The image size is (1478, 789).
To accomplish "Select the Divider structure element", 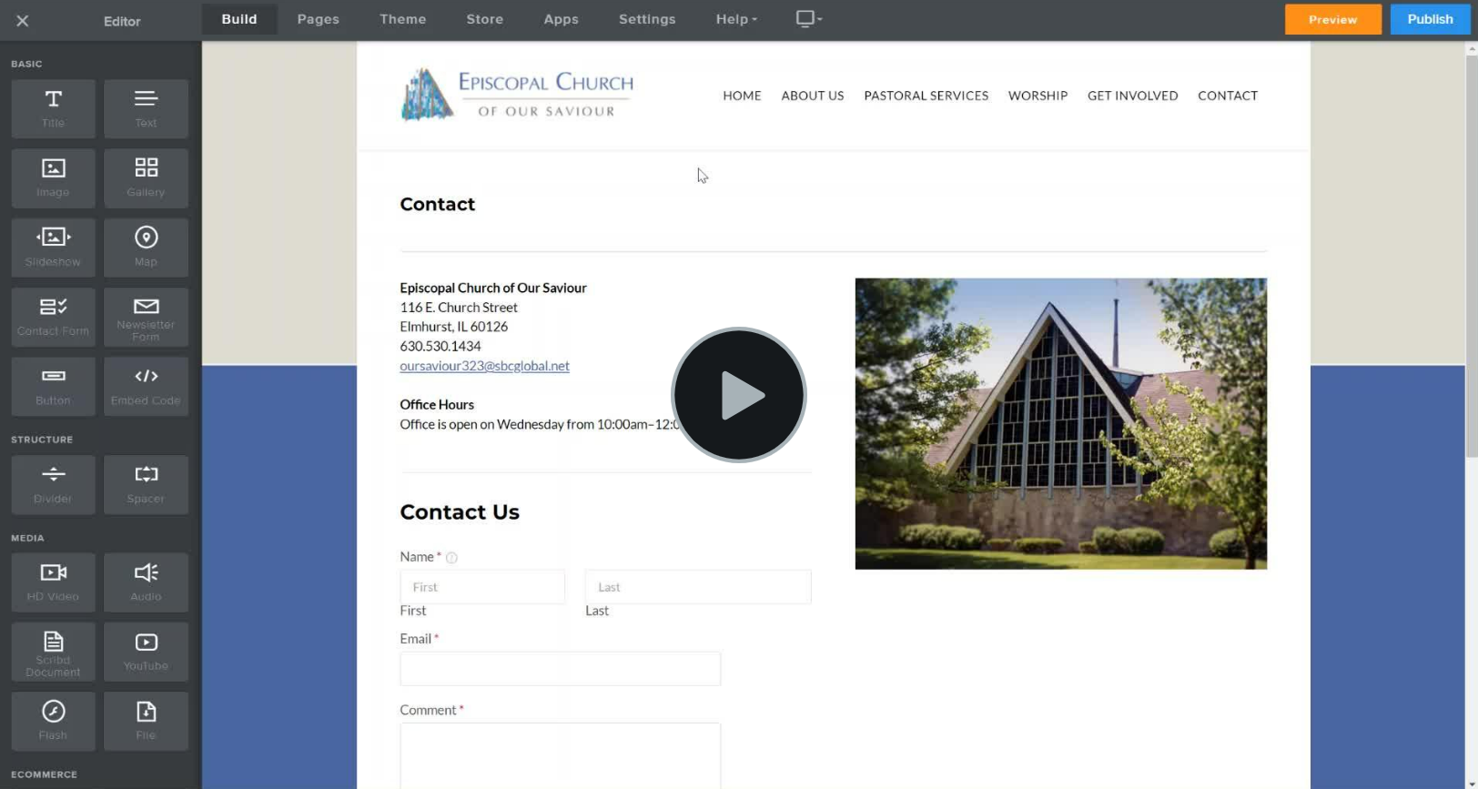I will [x=53, y=485].
